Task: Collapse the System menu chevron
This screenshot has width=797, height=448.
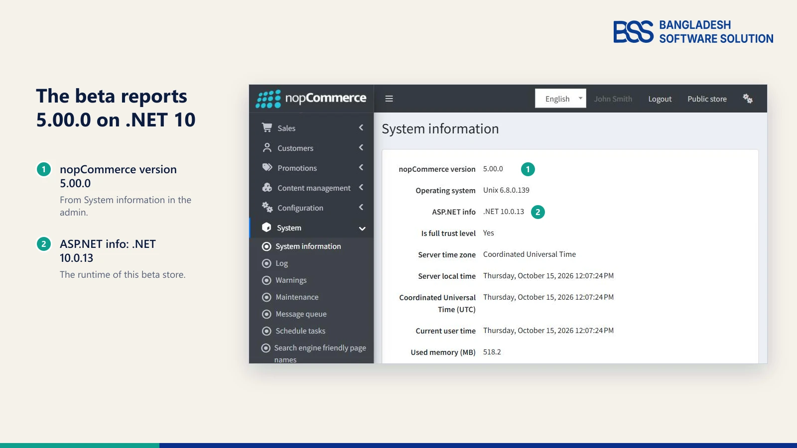Action: pyautogui.click(x=362, y=228)
